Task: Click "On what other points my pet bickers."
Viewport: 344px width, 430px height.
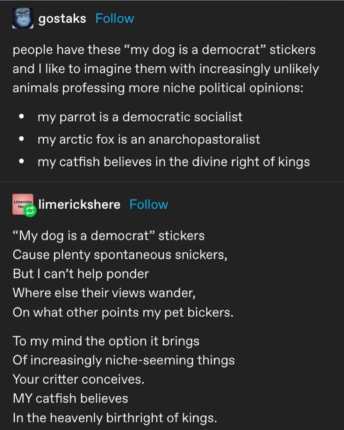Action: click(123, 312)
